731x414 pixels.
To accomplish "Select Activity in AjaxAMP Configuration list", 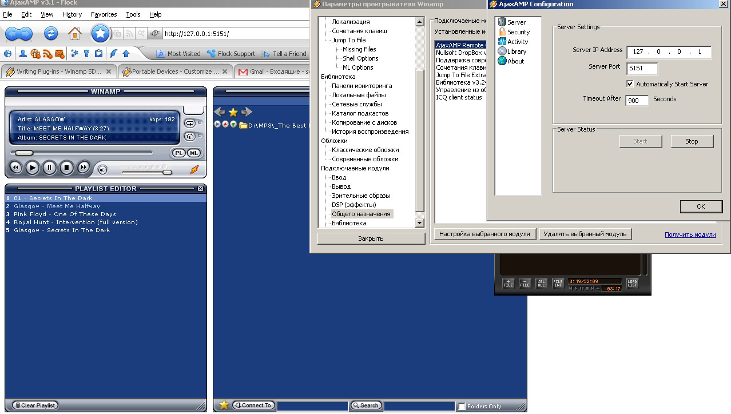I will click(513, 42).
